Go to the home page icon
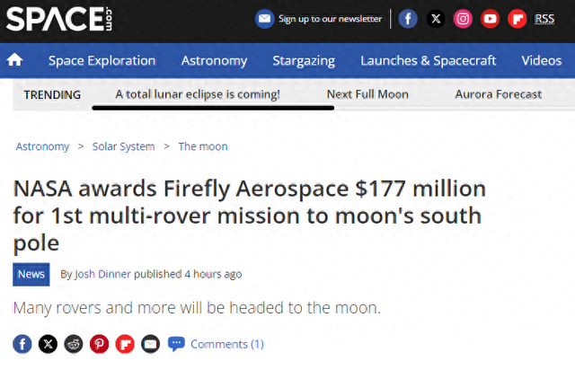The image size is (575, 370). tap(14, 60)
